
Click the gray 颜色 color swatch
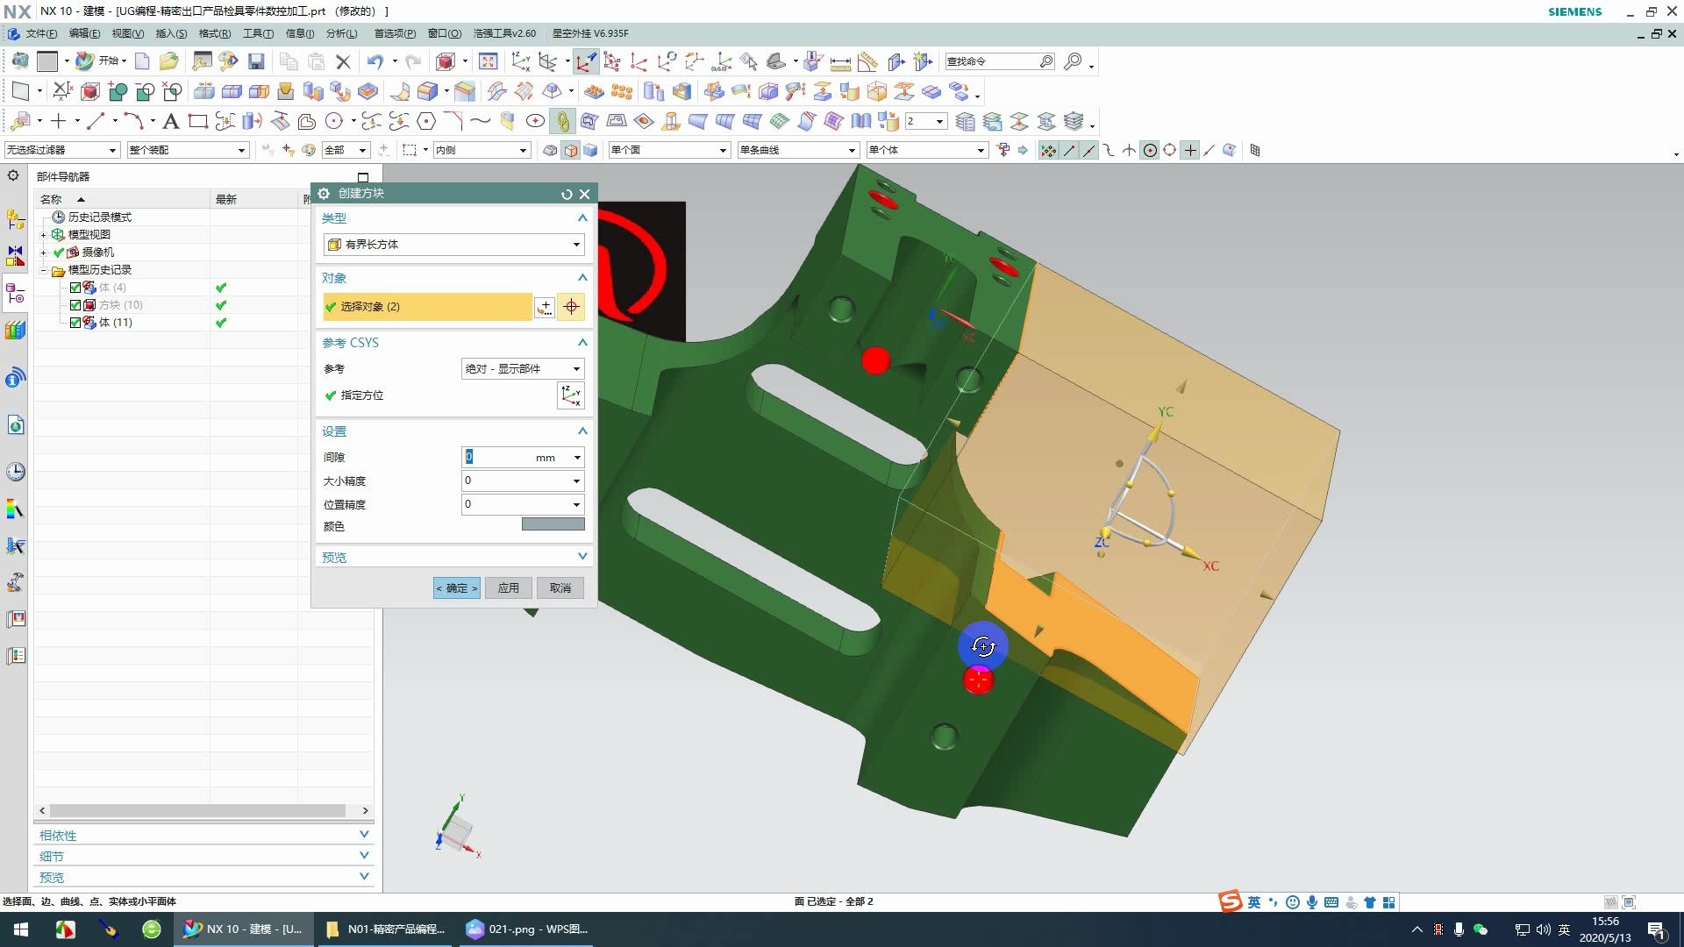[x=553, y=524]
